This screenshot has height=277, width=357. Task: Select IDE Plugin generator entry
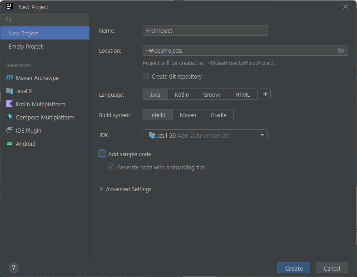45,131
